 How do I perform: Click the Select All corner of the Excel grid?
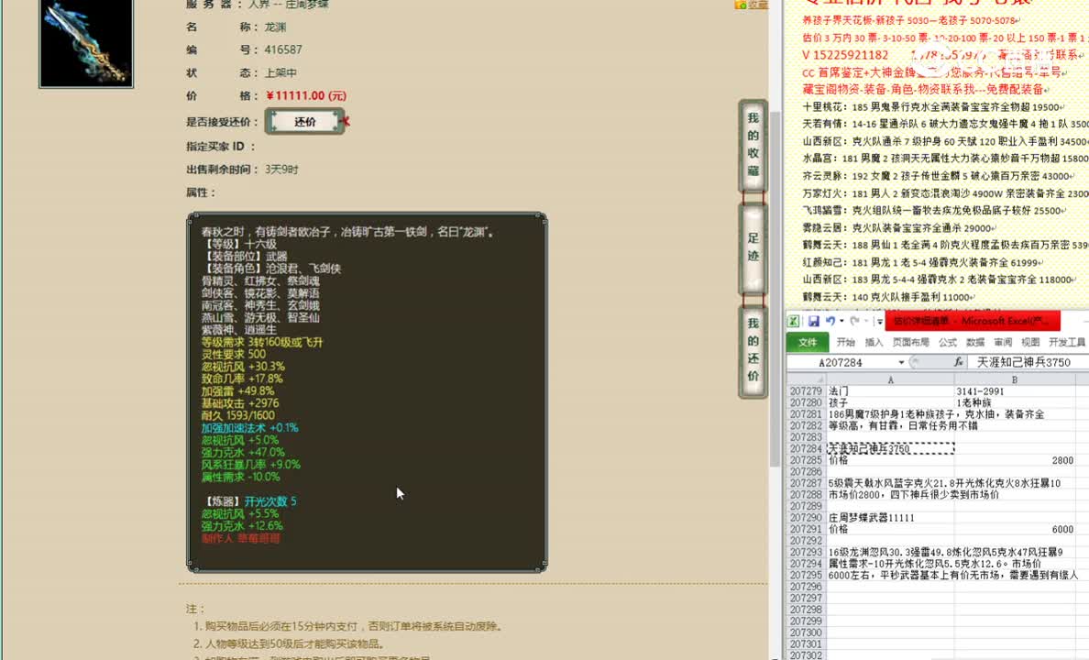pyautogui.click(x=806, y=379)
